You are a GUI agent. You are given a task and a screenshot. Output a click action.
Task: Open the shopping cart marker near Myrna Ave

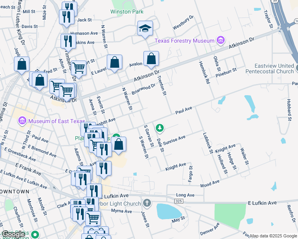tap(93, 218)
